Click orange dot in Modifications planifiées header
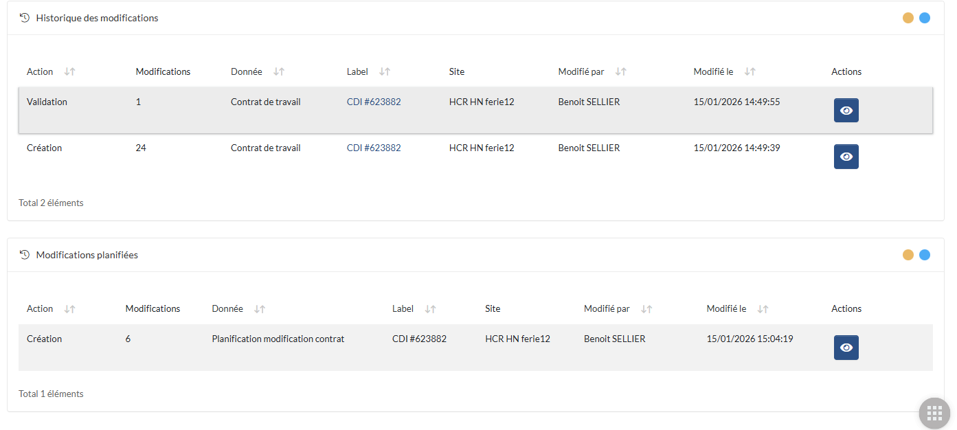The height and width of the screenshot is (430, 957). click(x=908, y=255)
